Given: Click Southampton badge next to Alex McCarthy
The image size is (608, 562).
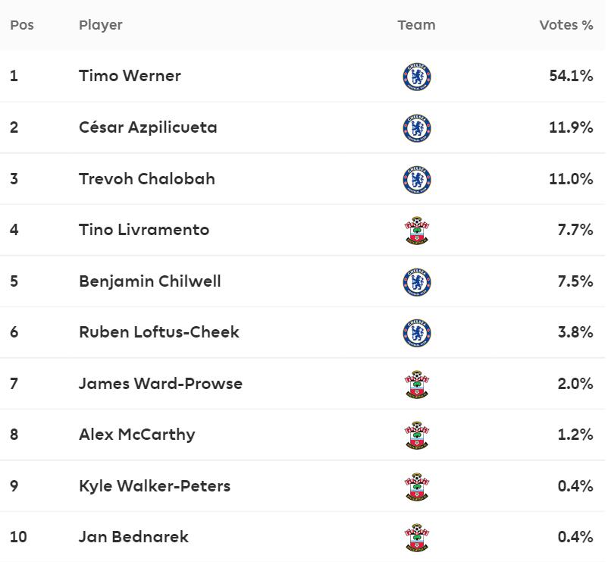Looking at the screenshot, I should (417, 435).
